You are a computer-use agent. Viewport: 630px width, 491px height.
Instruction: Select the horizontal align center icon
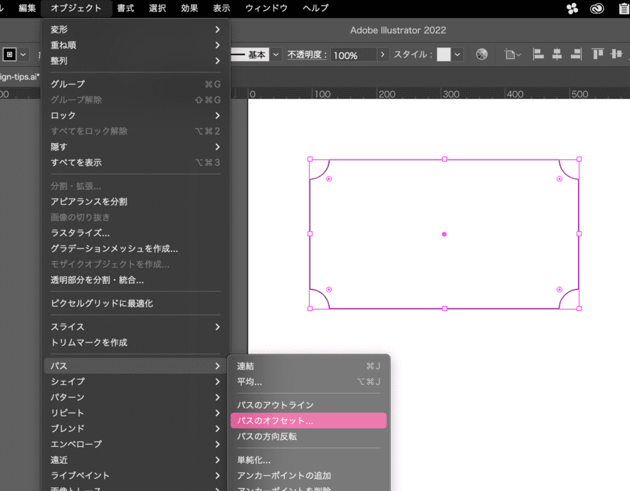pyautogui.click(x=557, y=54)
